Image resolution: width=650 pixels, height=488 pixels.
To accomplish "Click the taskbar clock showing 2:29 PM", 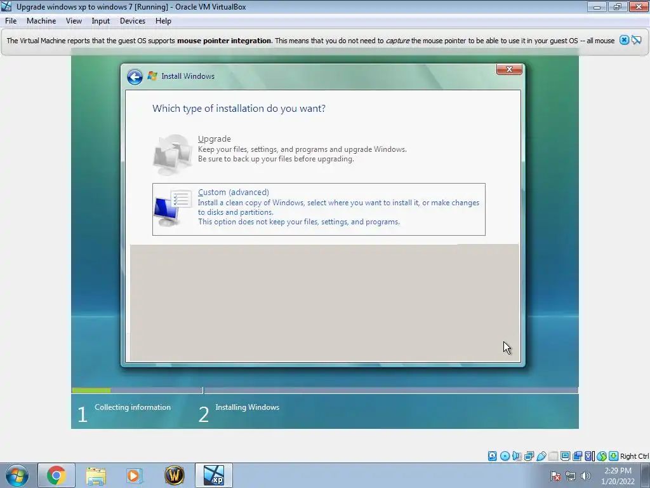I will click(618, 471).
